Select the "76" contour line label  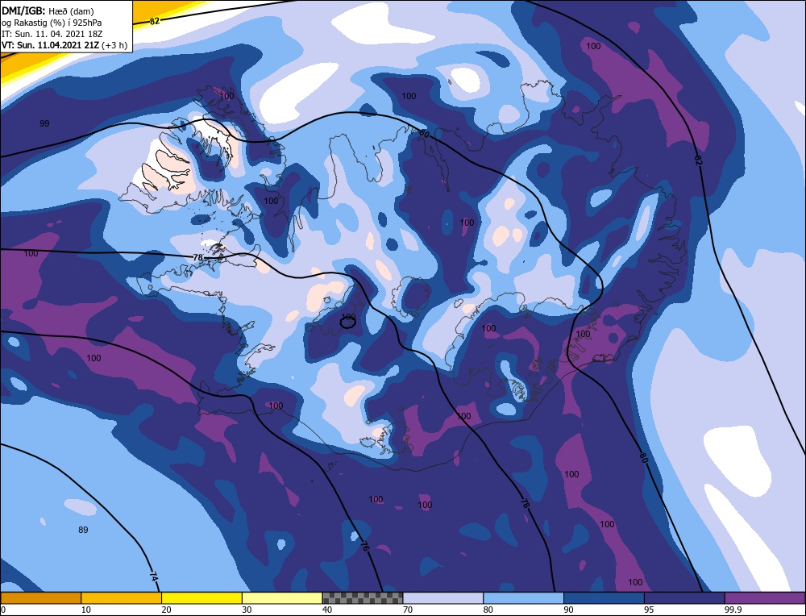[x=364, y=546]
